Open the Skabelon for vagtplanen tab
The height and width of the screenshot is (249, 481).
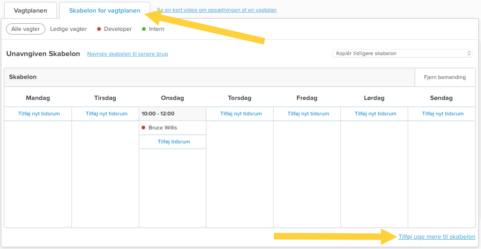click(105, 10)
